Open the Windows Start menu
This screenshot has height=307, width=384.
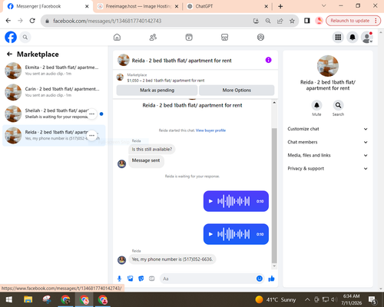point(9,299)
